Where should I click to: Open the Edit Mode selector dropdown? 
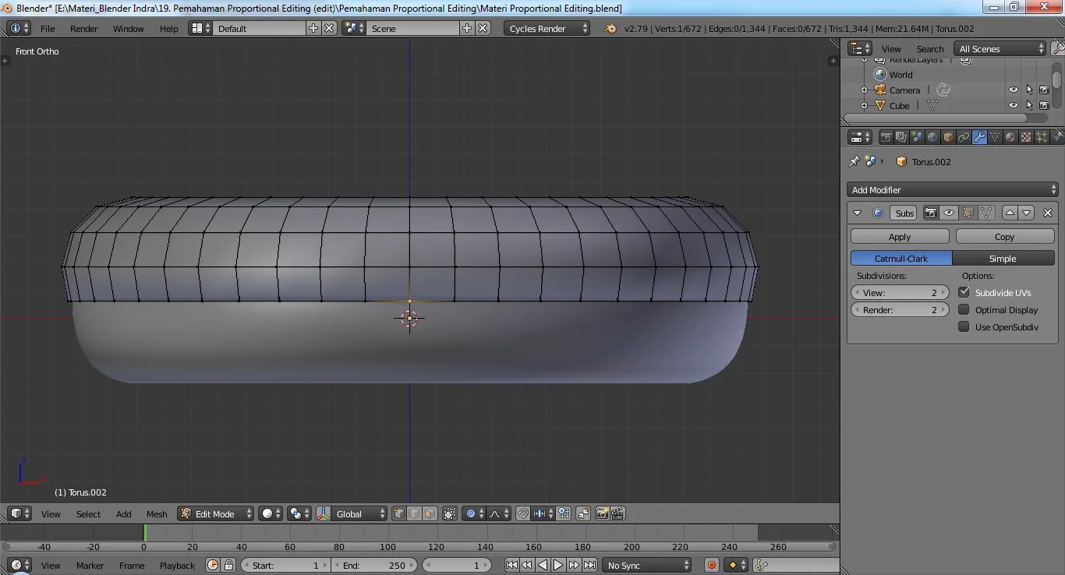click(216, 513)
